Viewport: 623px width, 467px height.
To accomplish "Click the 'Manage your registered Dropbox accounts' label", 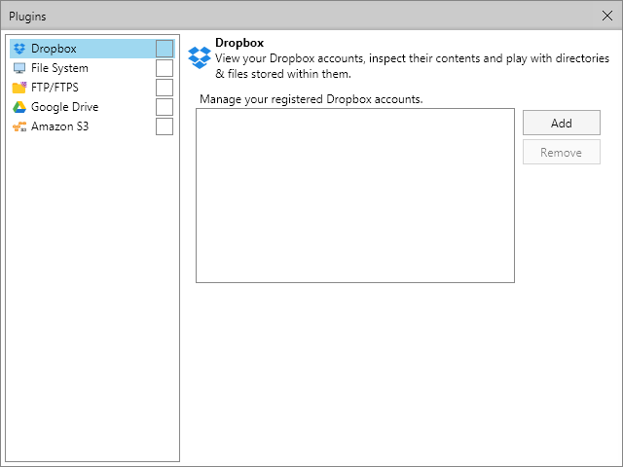I will point(311,99).
